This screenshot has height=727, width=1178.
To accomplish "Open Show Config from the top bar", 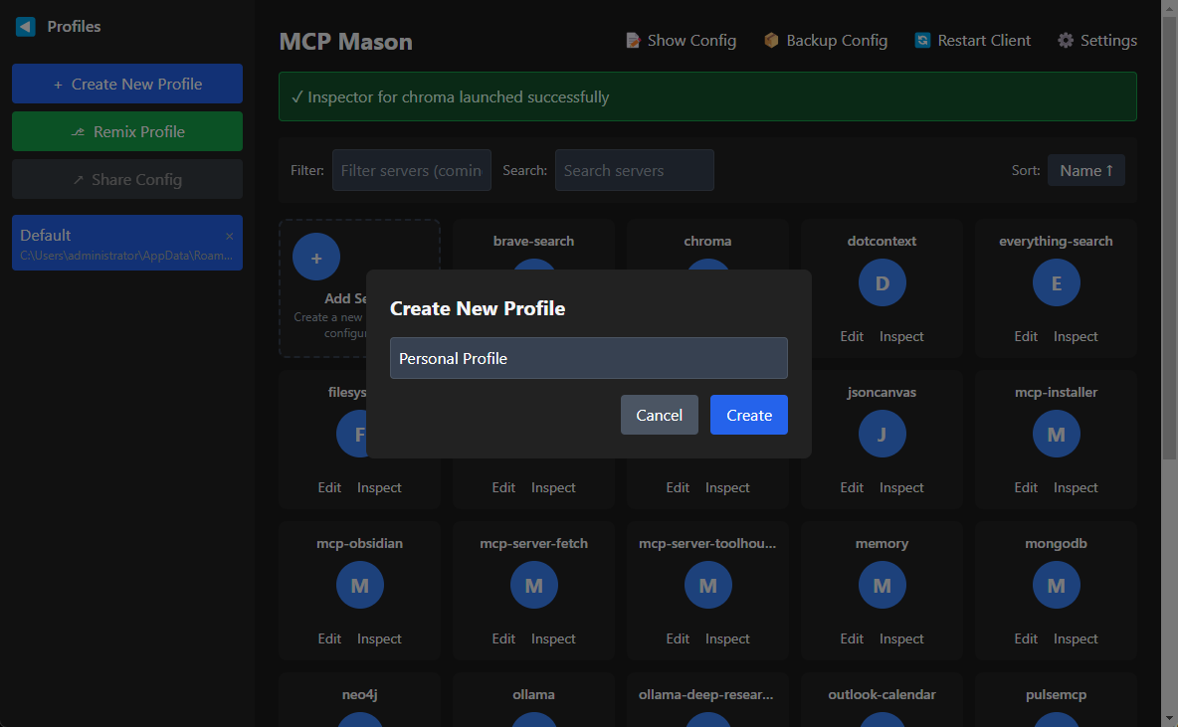I will click(x=681, y=40).
